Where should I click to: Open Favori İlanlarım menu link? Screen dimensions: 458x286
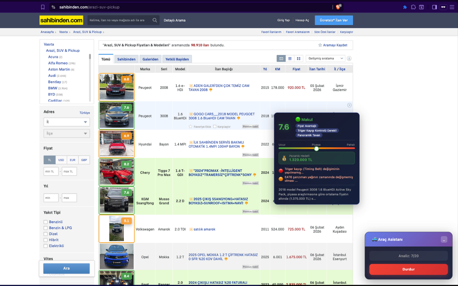pyautogui.click(x=271, y=32)
